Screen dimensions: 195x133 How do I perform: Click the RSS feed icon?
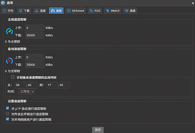91,11
